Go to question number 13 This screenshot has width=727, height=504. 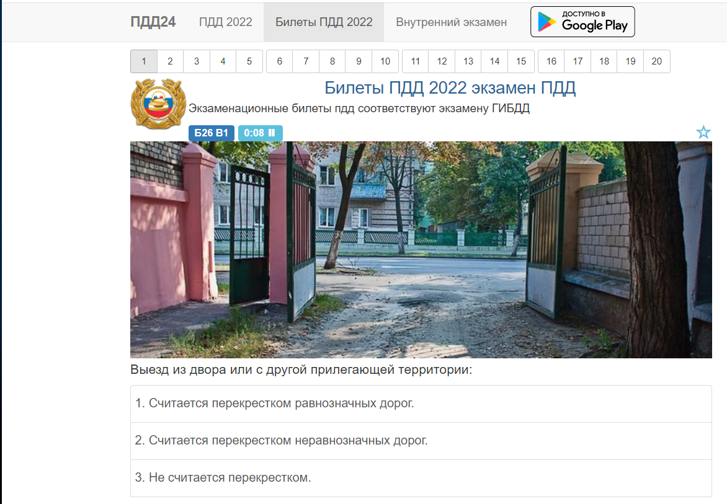point(468,61)
